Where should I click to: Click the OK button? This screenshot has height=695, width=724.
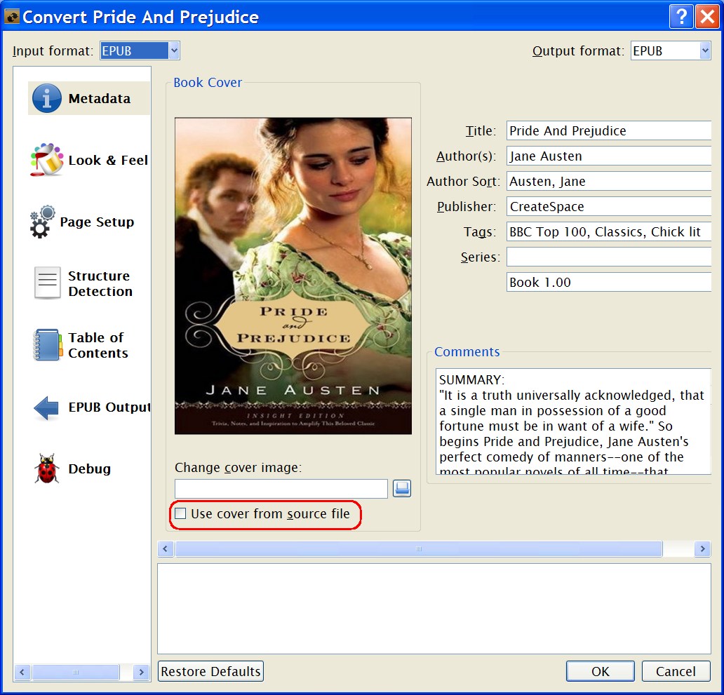pos(601,671)
